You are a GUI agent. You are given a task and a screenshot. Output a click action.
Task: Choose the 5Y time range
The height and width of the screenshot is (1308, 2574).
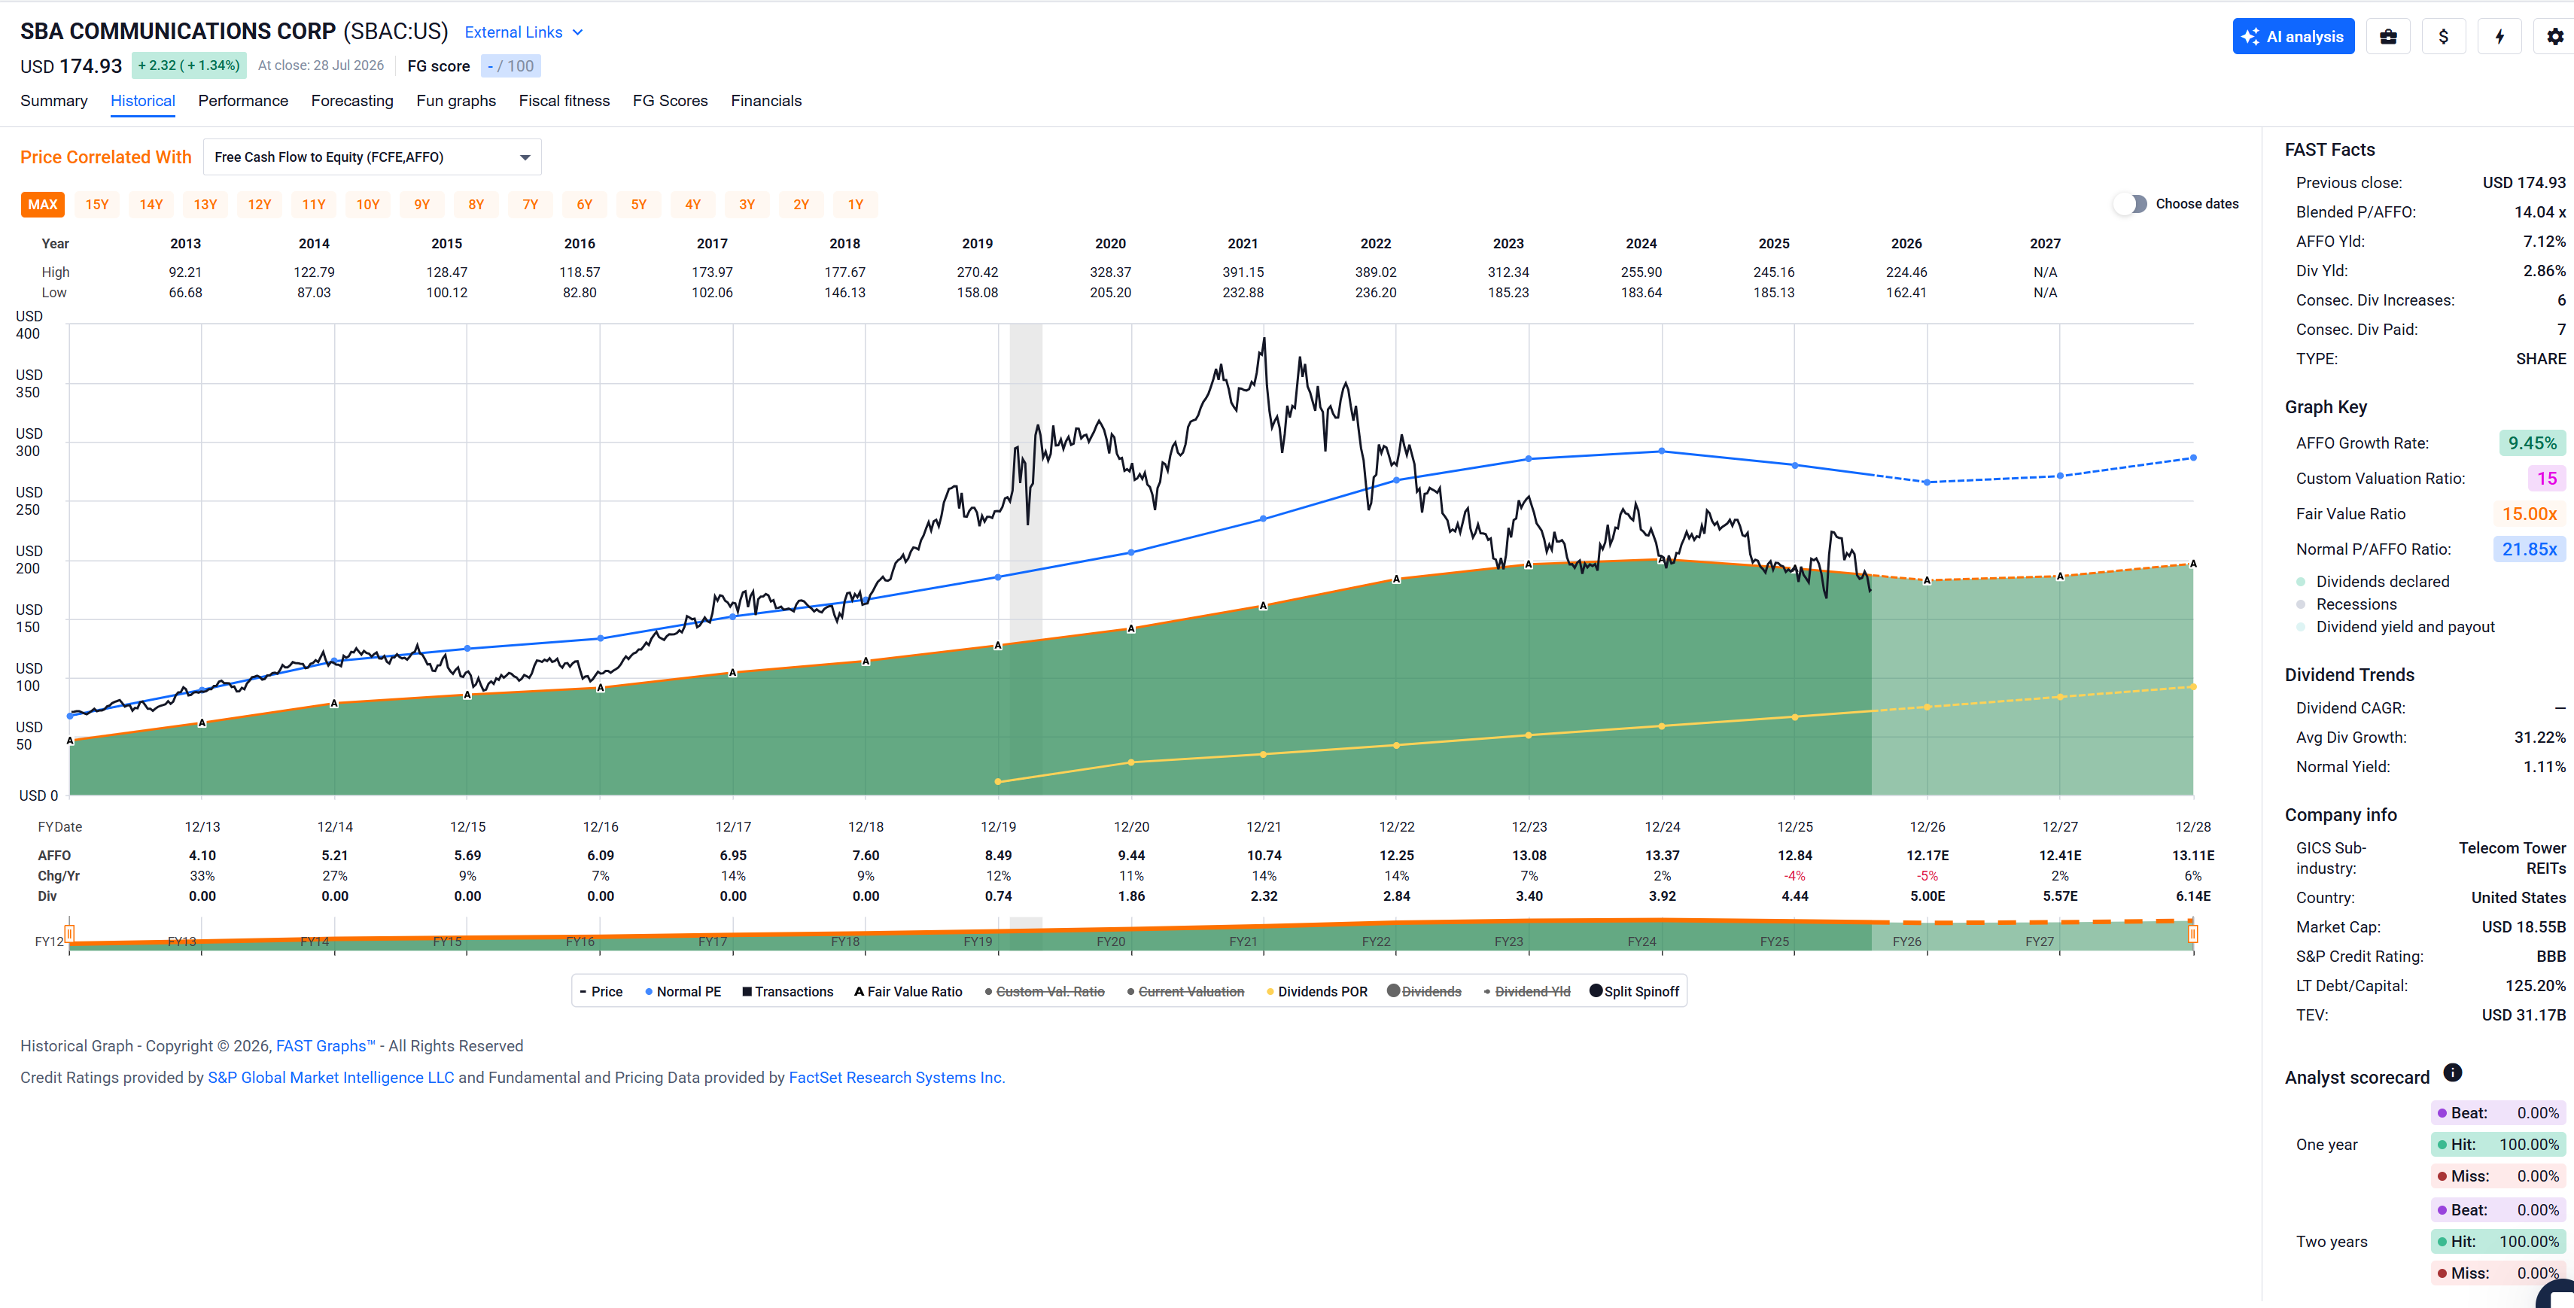coord(638,205)
